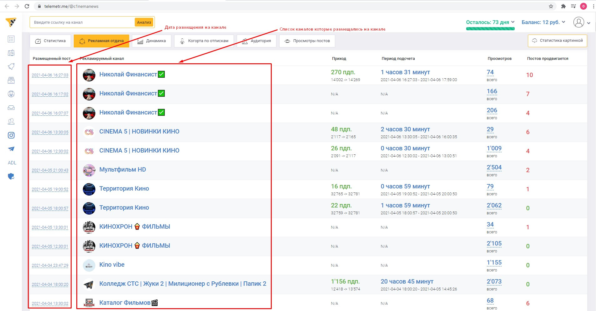This screenshot has height=311, width=596.
Task: Click the Колледж СТС paper-plane avatar
Action: (89, 284)
